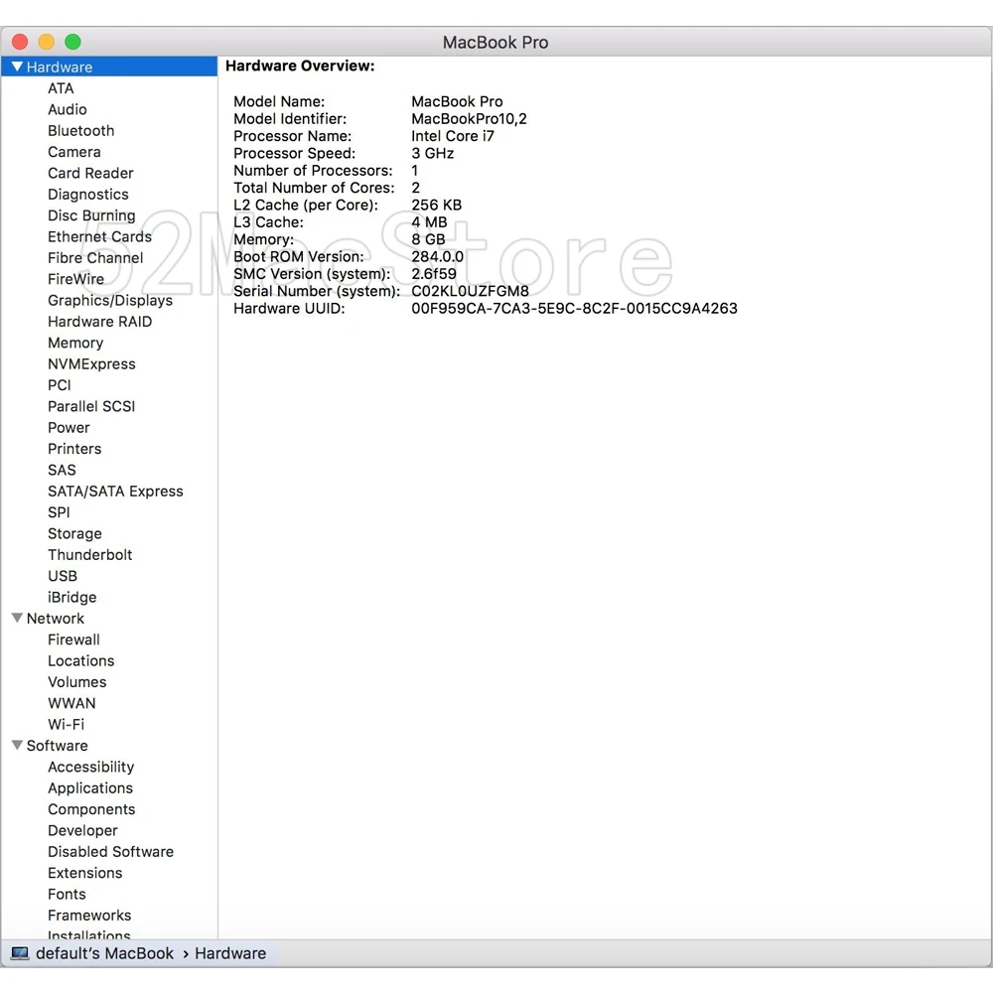993x993 pixels.
Task: Open the Power section
Action: click(x=69, y=427)
